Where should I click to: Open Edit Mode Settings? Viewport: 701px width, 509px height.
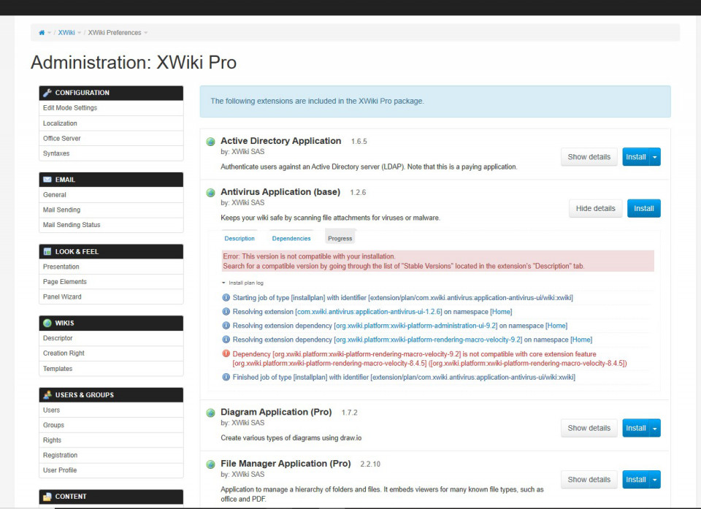[111, 108]
